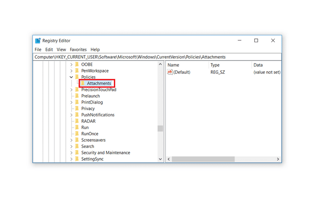320x200 pixels.
Task: Select the Attachments key label
Action: (x=99, y=84)
